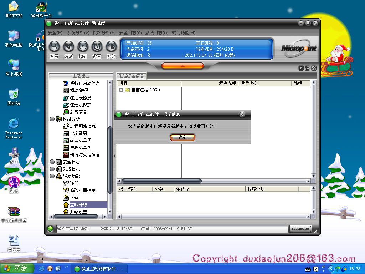Select the 课程表 Word document icon
Screen dimensions: 365x274
coord(14,244)
